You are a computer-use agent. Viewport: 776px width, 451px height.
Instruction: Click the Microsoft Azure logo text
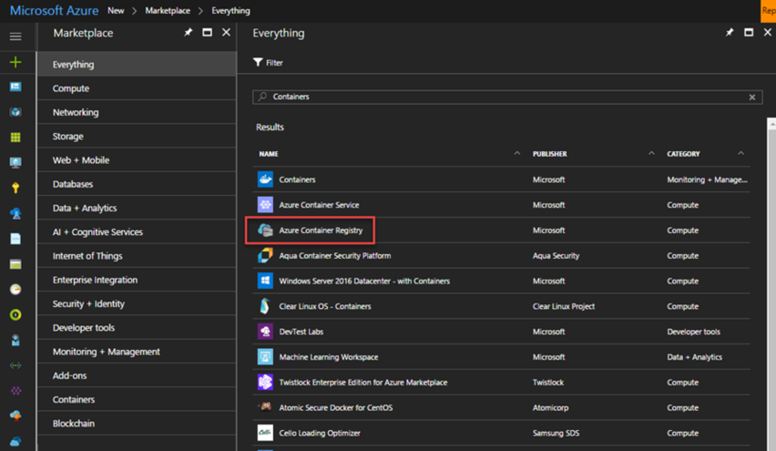[x=54, y=10]
